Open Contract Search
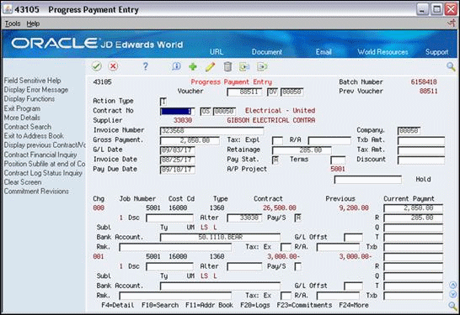 point(27,127)
